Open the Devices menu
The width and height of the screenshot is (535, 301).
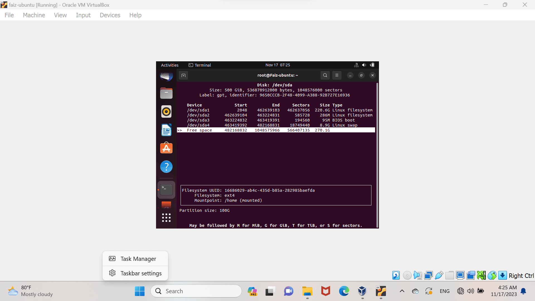click(x=110, y=15)
